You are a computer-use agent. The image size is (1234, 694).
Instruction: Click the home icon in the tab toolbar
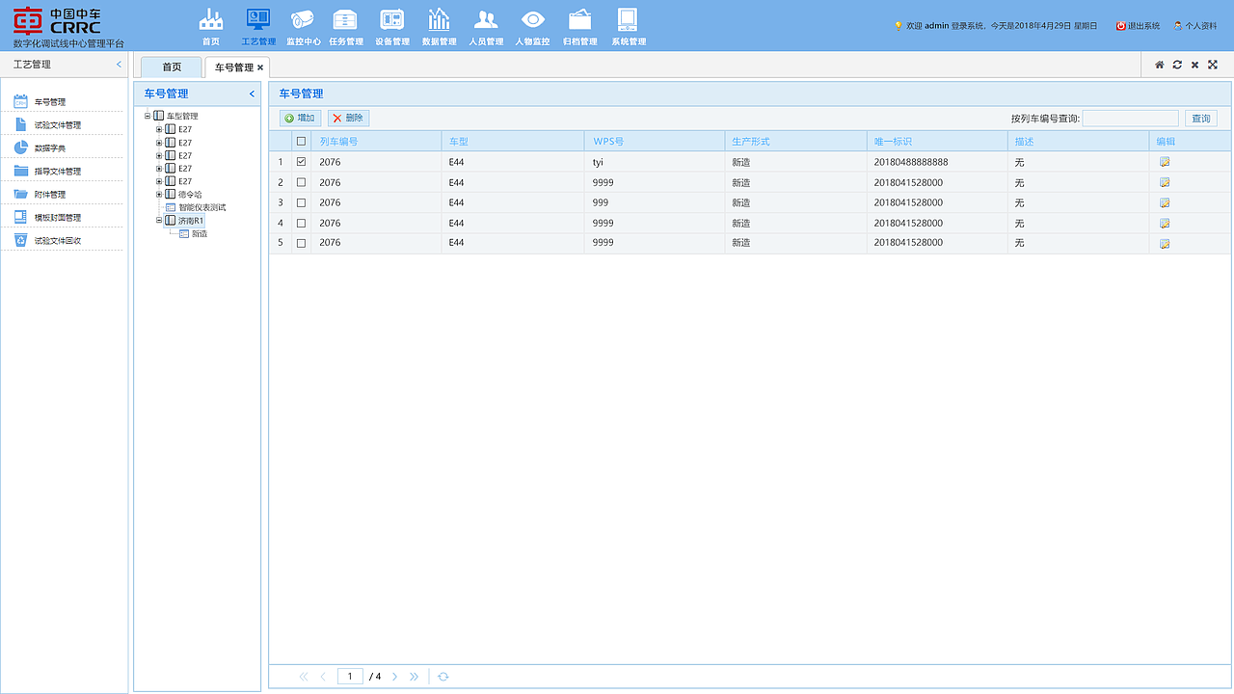[x=1160, y=65]
